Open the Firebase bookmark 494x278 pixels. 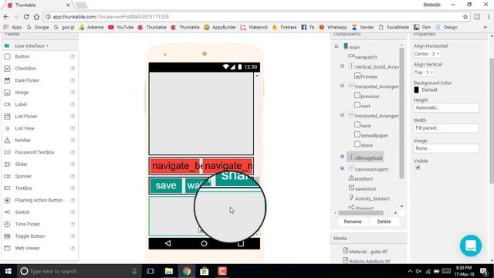[x=285, y=28]
